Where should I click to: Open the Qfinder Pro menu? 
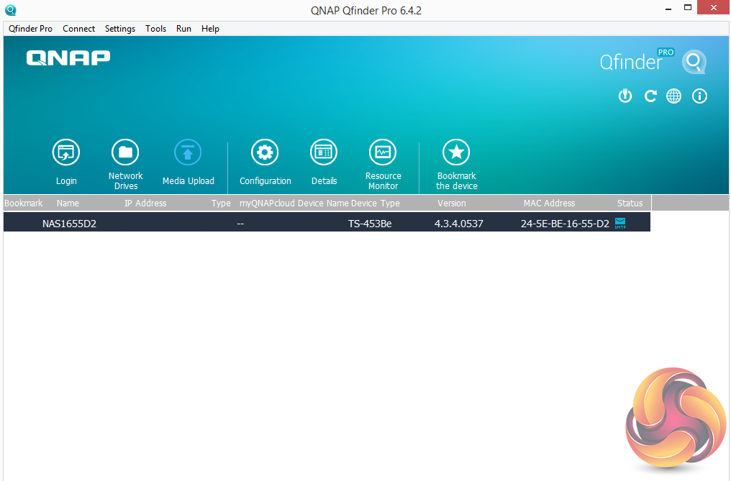[30, 29]
